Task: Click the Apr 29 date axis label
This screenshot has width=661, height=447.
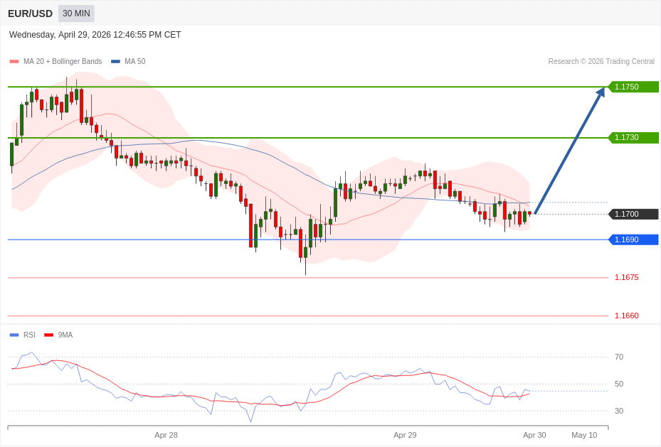Action: click(405, 435)
